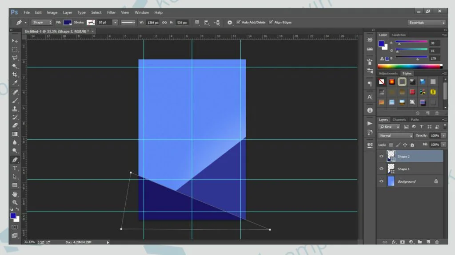The height and width of the screenshot is (255, 455).
Task: Choose the Hand tool
Action: [x=15, y=194]
